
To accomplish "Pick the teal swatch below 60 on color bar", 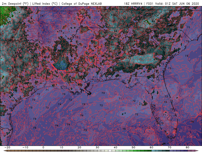I will [153, 151].
